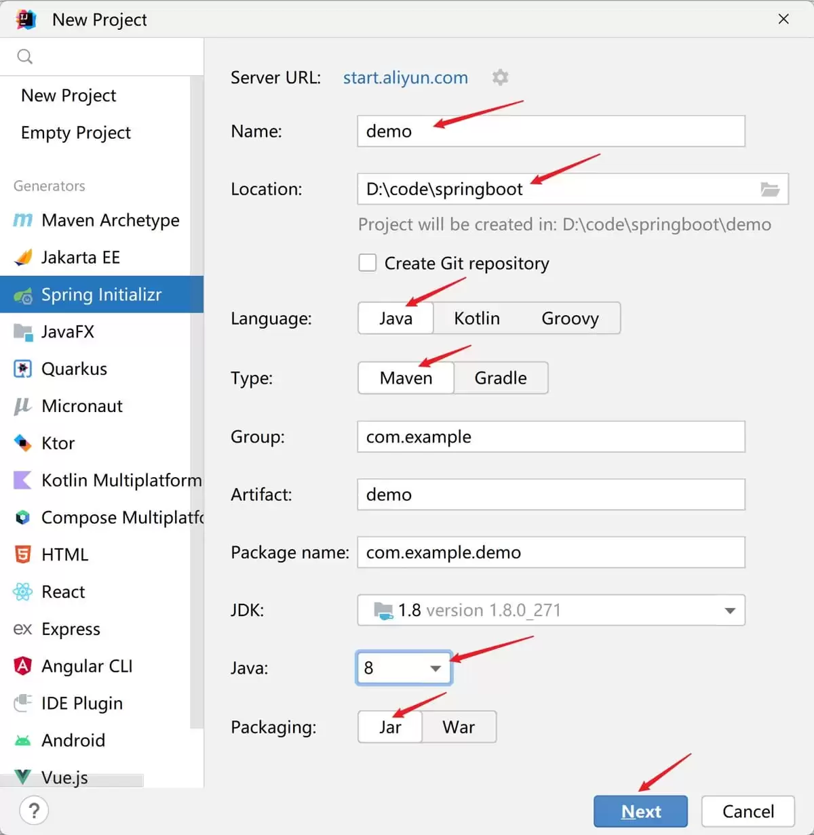The height and width of the screenshot is (835, 814).
Task: Click the React atom icon
Action: click(x=22, y=592)
